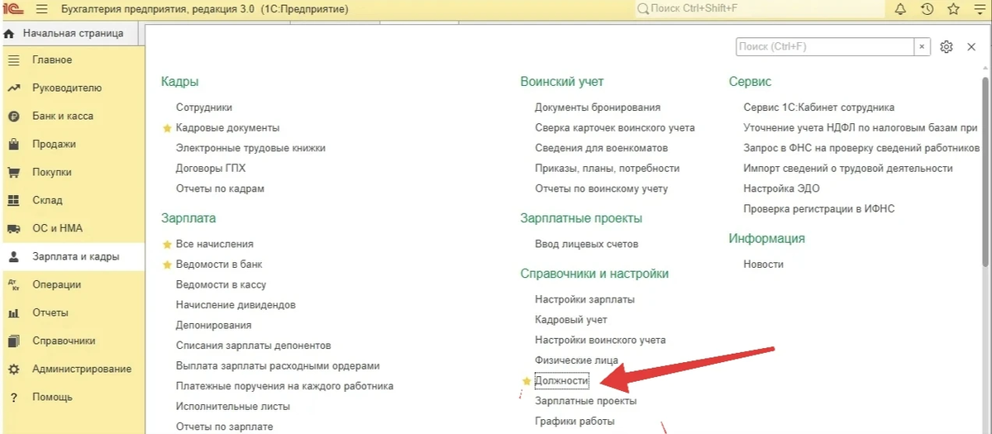Click the Покупки cart icon
Screen dimensions: 992x434
pos(13,173)
